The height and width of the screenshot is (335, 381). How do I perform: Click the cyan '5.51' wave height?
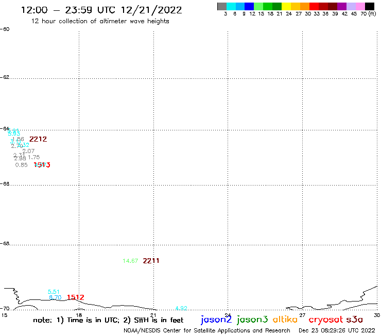54,292
